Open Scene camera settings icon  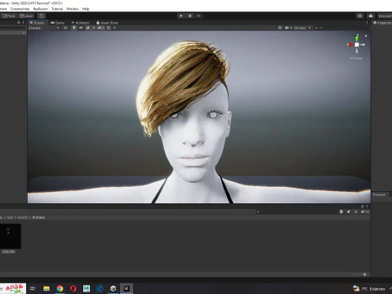(x=287, y=28)
